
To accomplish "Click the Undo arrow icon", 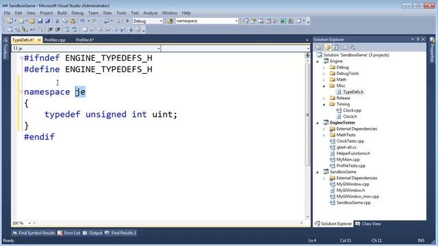I will (82, 21).
